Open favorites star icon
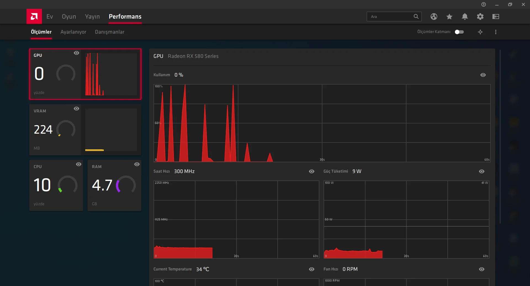The width and height of the screenshot is (530, 286). tap(449, 17)
